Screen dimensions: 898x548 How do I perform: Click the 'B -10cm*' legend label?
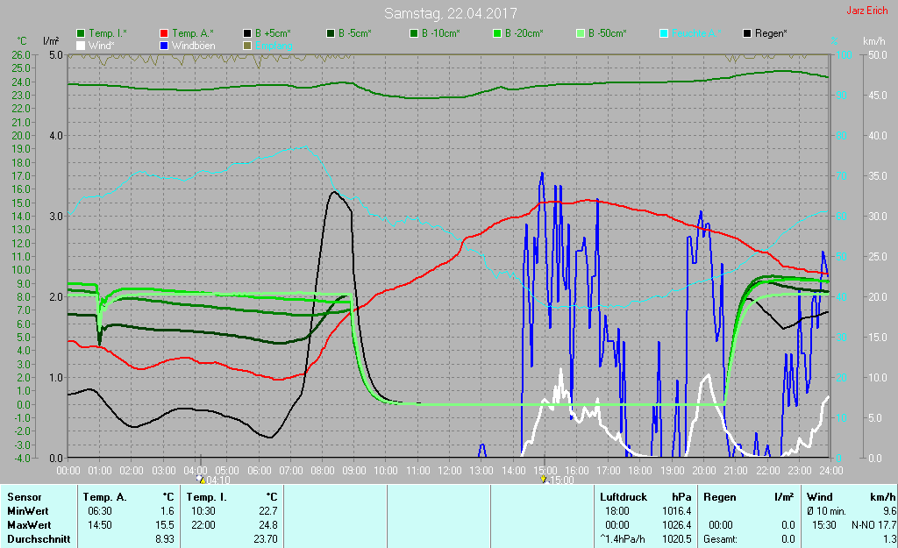pyautogui.click(x=440, y=33)
